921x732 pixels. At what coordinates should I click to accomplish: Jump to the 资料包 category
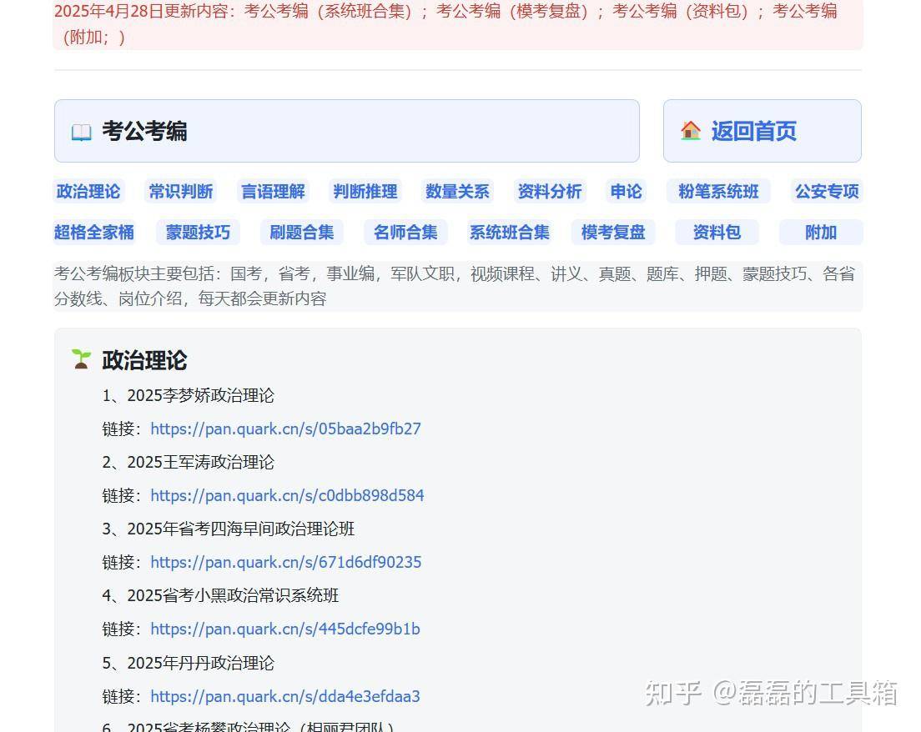pos(717,233)
